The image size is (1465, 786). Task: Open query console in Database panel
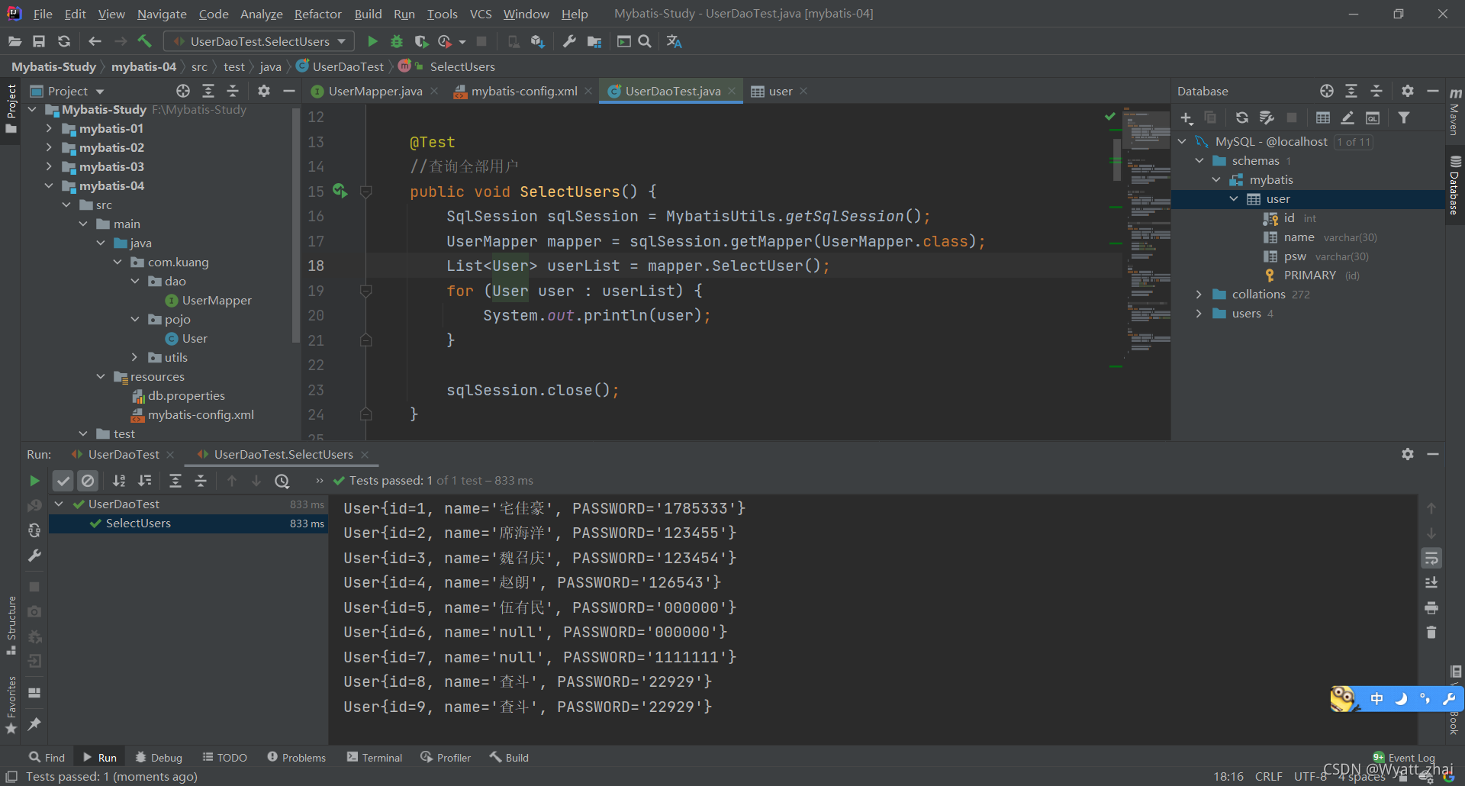1373,118
